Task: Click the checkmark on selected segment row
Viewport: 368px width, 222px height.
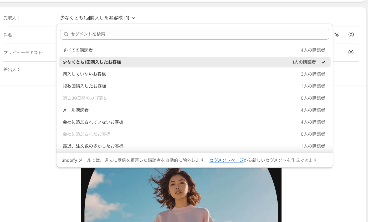Action: (x=323, y=62)
